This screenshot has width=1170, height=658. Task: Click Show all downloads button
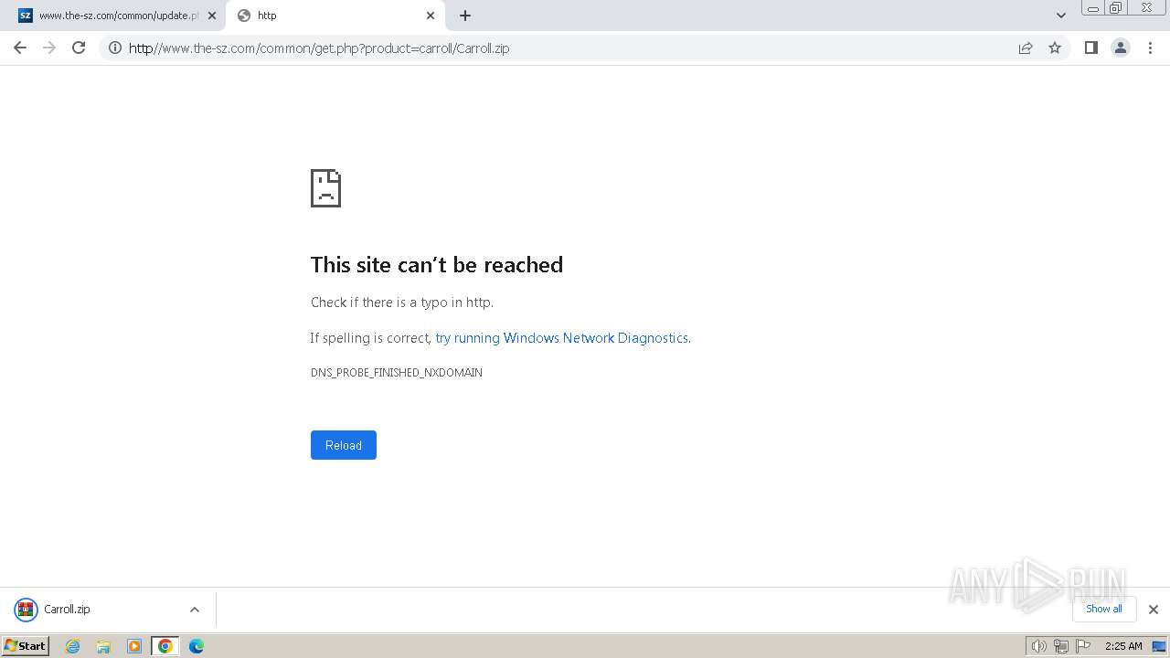point(1104,609)
